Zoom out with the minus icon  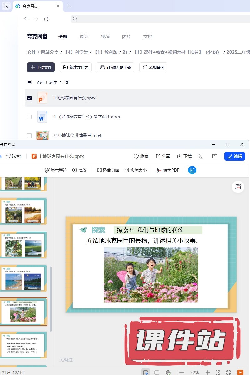click(x=182, y=372)
